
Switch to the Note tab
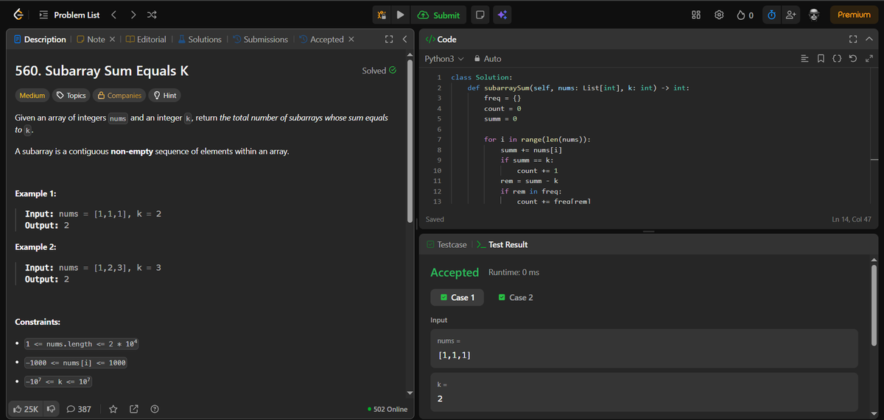point(91,40)
